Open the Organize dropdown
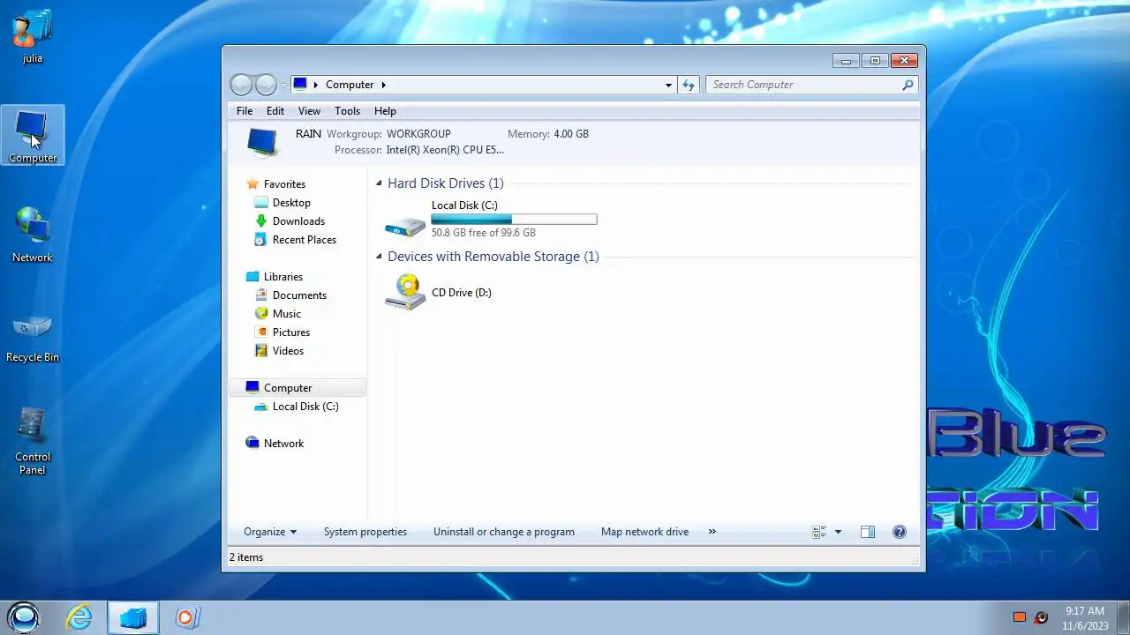This screenshot has width=1130, height=635. 270,532
